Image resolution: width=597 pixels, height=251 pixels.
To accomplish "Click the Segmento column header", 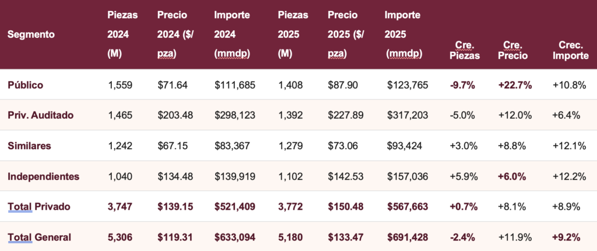I will [31, 34].
